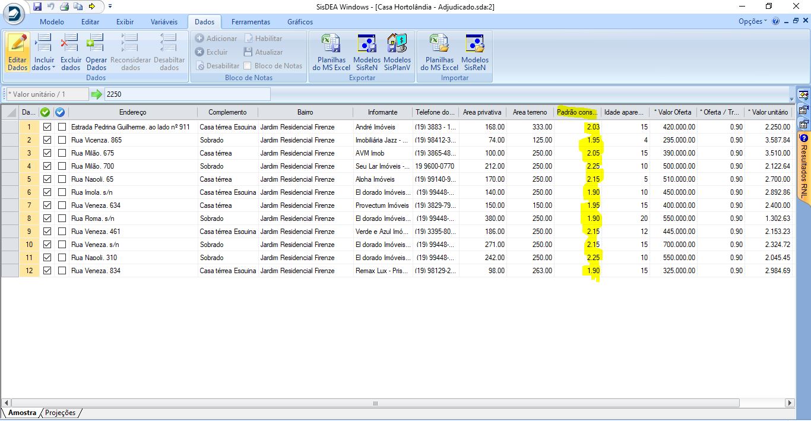The height and width of the screenshot is (421, 811).
Task: Export Modelos SisPlanV
Action: click(x=397, y=52)
